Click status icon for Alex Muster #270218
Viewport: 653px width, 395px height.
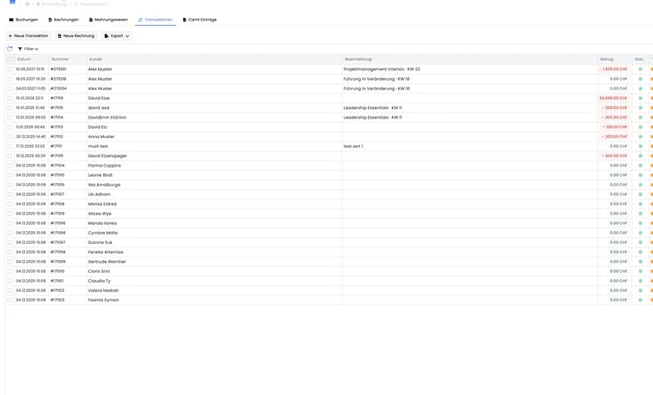point(640,79)
